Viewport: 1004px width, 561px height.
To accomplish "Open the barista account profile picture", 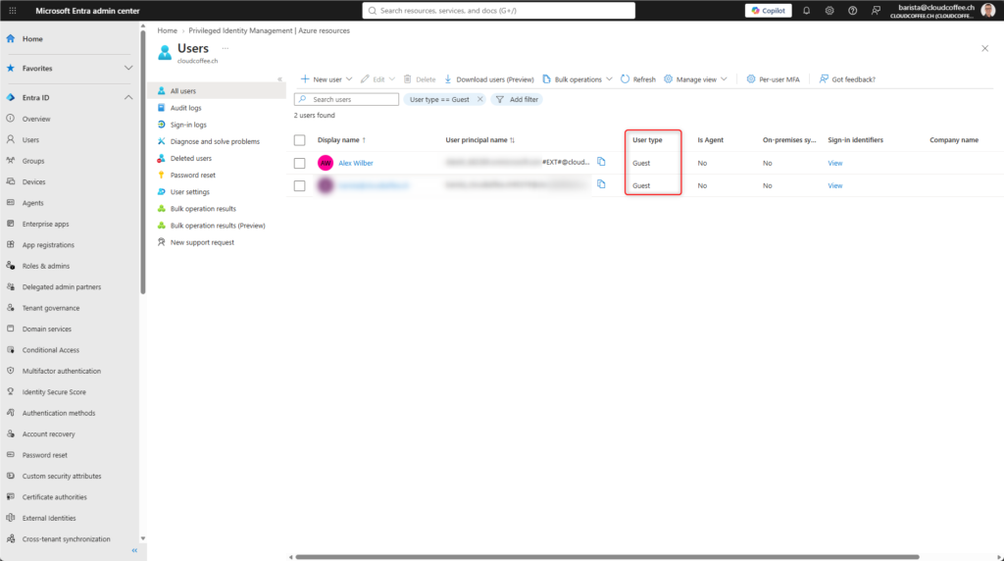I will tap(988, 10).
